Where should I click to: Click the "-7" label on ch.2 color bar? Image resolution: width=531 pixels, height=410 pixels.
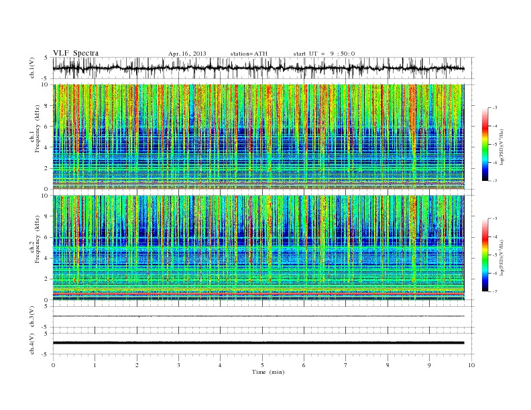click(494, 291)
